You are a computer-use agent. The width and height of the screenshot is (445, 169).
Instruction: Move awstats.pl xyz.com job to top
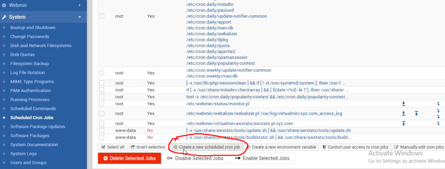coord(403,124)
